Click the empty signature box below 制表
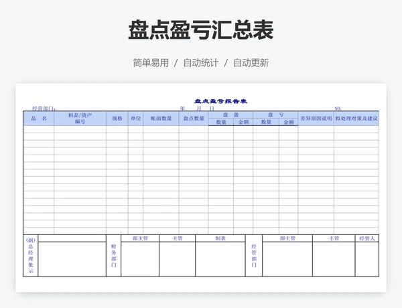The width and height of the screenshot is (402, 308). tap(220, 259)
